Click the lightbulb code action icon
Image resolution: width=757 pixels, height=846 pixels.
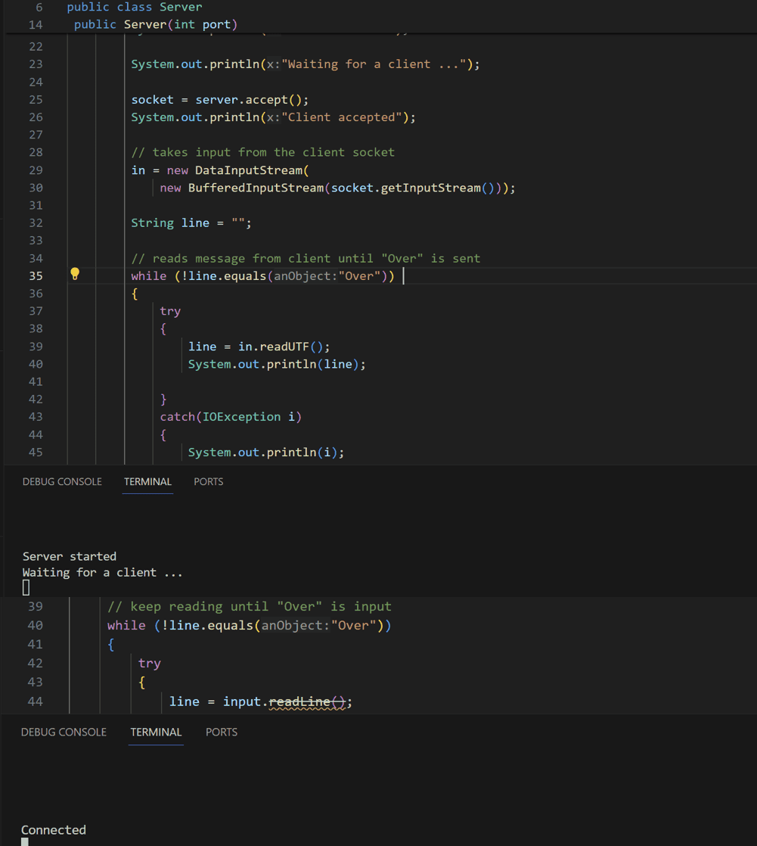coord(75,275)
